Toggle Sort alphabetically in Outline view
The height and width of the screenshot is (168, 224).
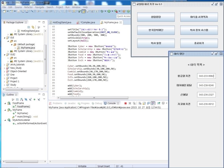pyautogui.click(x=21, y=99)
